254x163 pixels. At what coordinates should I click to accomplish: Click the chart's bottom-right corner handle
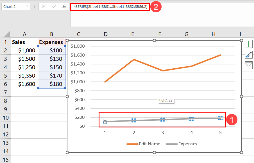pos(241,152)
